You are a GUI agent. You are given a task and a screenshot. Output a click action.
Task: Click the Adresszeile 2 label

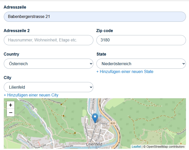coord(17,31)
